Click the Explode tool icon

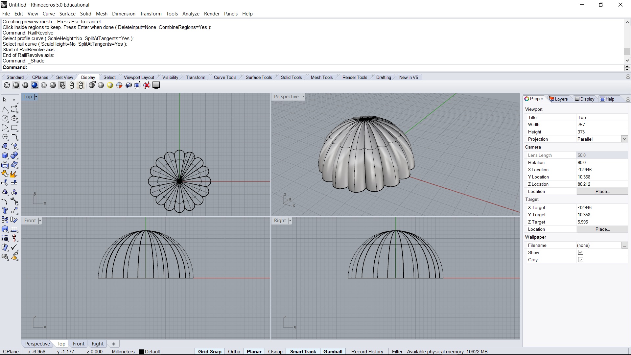14,174
